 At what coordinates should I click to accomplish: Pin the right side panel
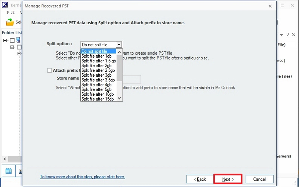[288, 34]
